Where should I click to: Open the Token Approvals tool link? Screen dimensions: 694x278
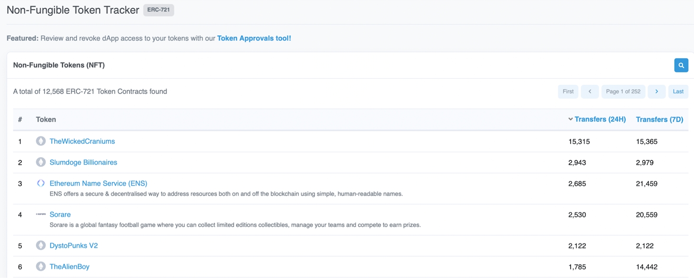(x=254, y=38)
